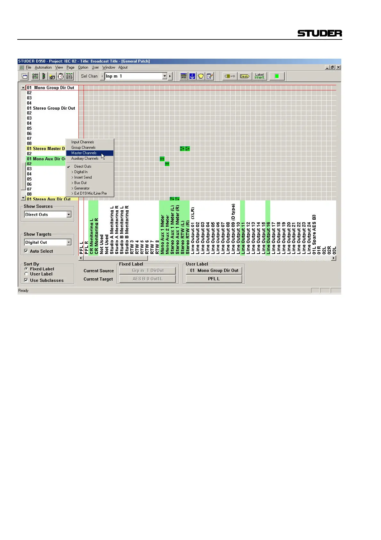Click the 01 Mono Aux patch cell
Image resolution: width=381 pixels, height=540 pixels.
pyautogui.click(x=162, y=159)
